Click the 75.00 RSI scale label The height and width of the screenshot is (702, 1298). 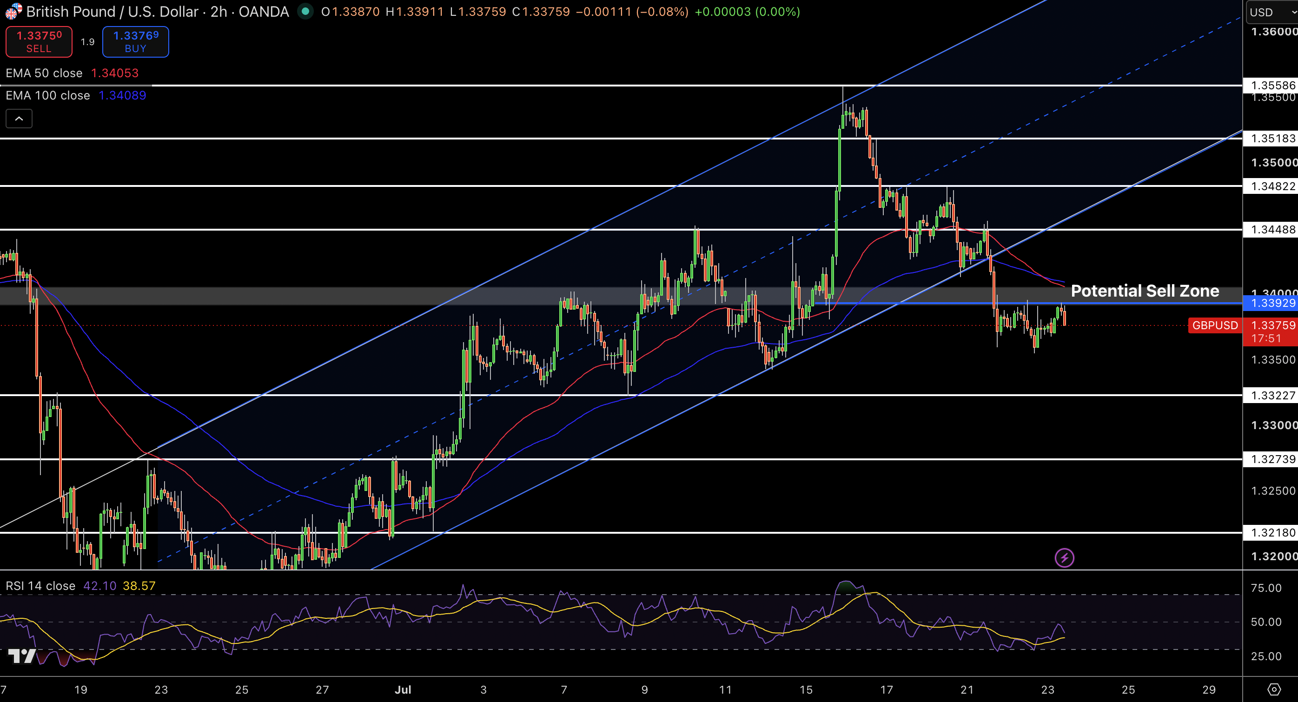(x=1266, y=588)
